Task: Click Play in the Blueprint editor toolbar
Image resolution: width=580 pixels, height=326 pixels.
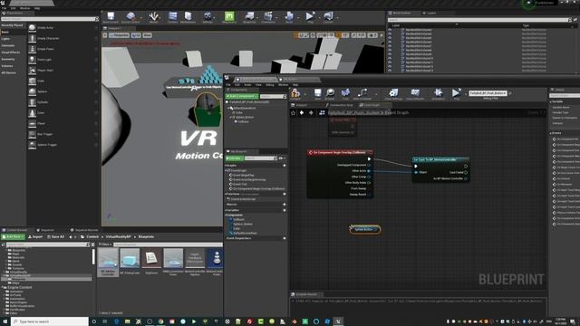Action: pos(456,94)
